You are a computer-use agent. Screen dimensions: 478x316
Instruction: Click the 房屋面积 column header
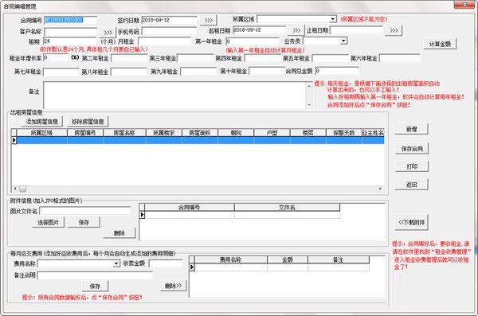(x=200, y=133)
